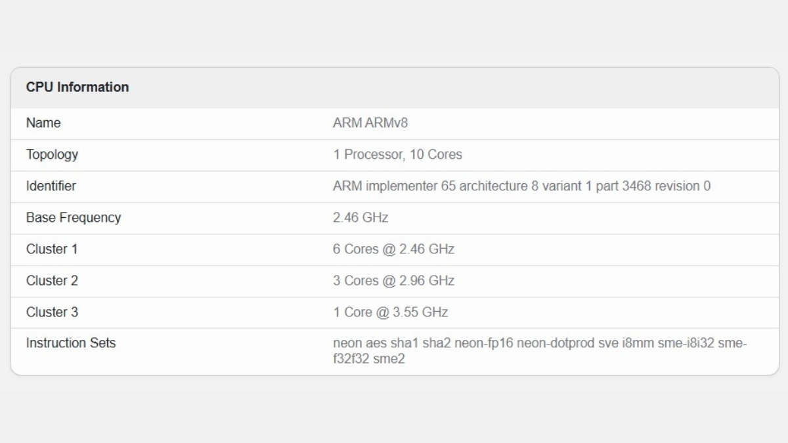Select the 6 Cores @ 2.46 GHz value
This screenshot has height=443, width=788.
point(393,249)
